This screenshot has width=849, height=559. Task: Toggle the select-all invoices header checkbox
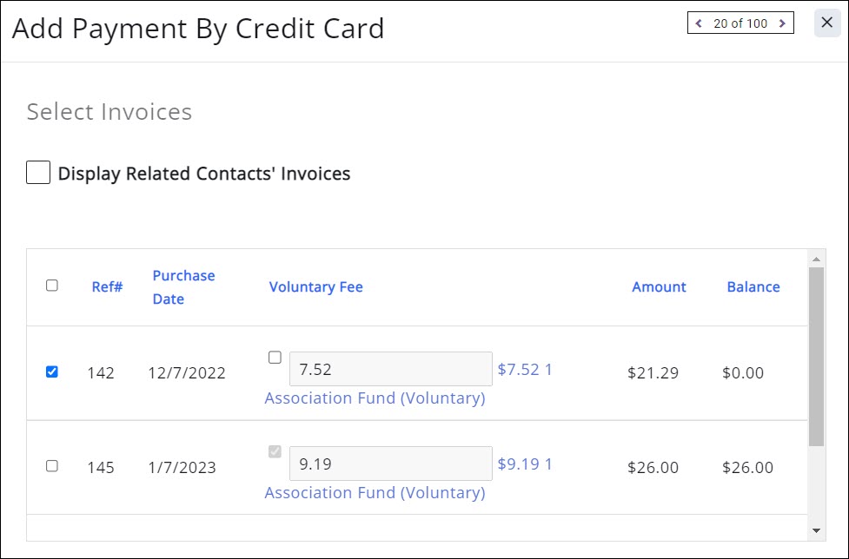52,286
